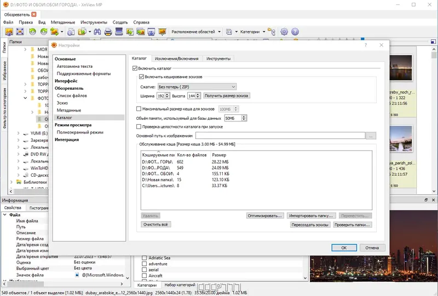Open the Сжатие compression dropdown
This screenshot has width=438, height=296.
click(x=197, y=87)
